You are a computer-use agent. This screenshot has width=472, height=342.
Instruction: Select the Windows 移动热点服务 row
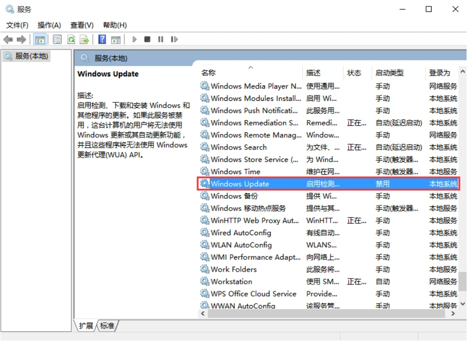coord(329,208)
